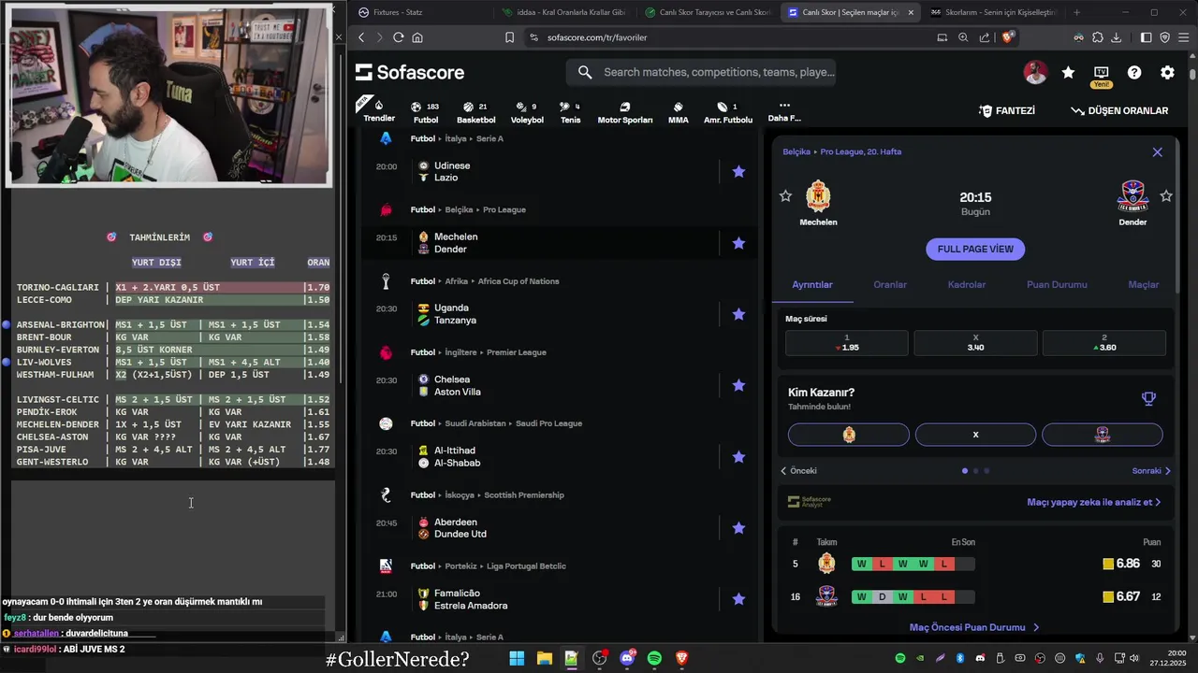Open Discord from the taskbar
The image size is (1198, 673).
[x=627, y=658]
